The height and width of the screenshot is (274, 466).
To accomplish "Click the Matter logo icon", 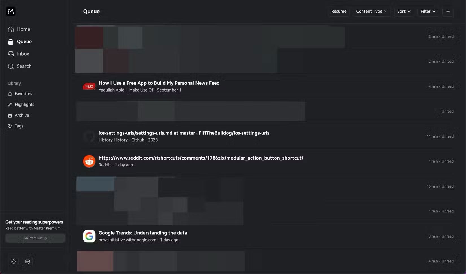I will pos(11,11).
